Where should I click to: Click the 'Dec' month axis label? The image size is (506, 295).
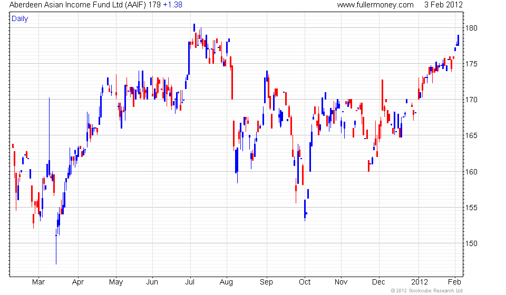coord(378,282)
